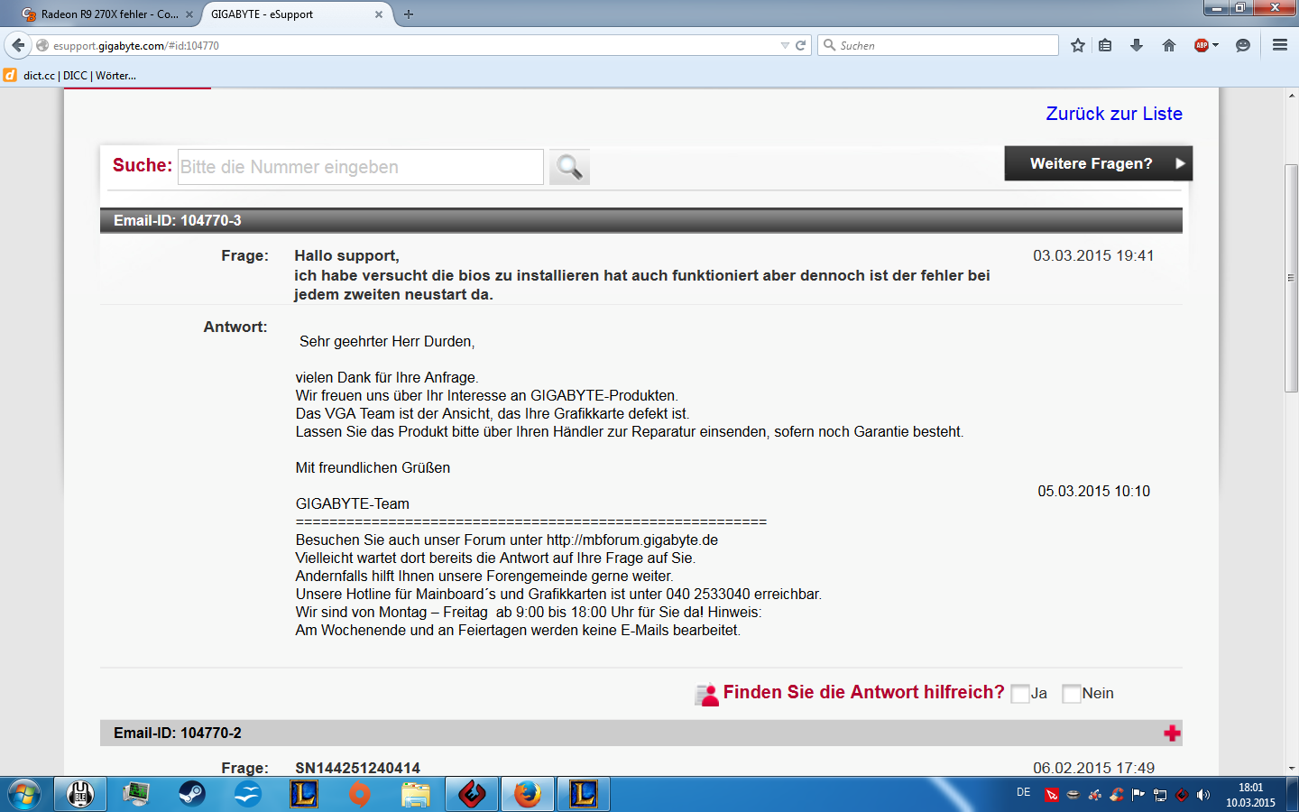This screenshot has width=1299, height=812.
Task: Click the Action Center flag tray icon
Action: [1138, 795]
